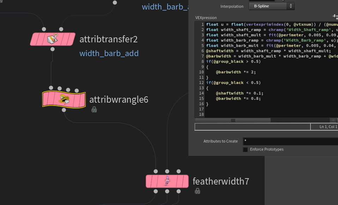Image resolution: width=338 pixels, height=205 pixels.
Task: Click the '@barbwidth *= 2;' code line
Action: [x=236, y=72]
